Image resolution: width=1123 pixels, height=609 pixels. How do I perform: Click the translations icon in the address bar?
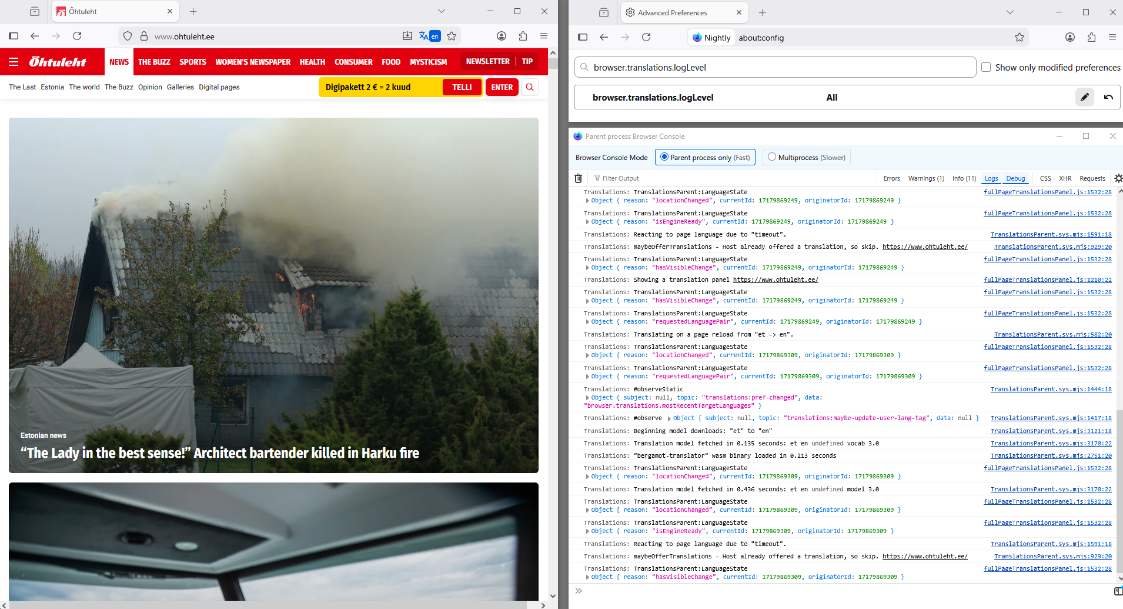[x=429, y=36]
